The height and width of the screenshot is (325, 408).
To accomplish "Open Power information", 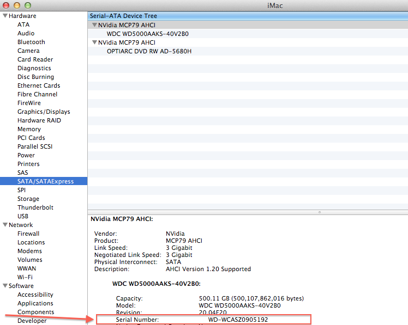I will (x=26, y=155).
